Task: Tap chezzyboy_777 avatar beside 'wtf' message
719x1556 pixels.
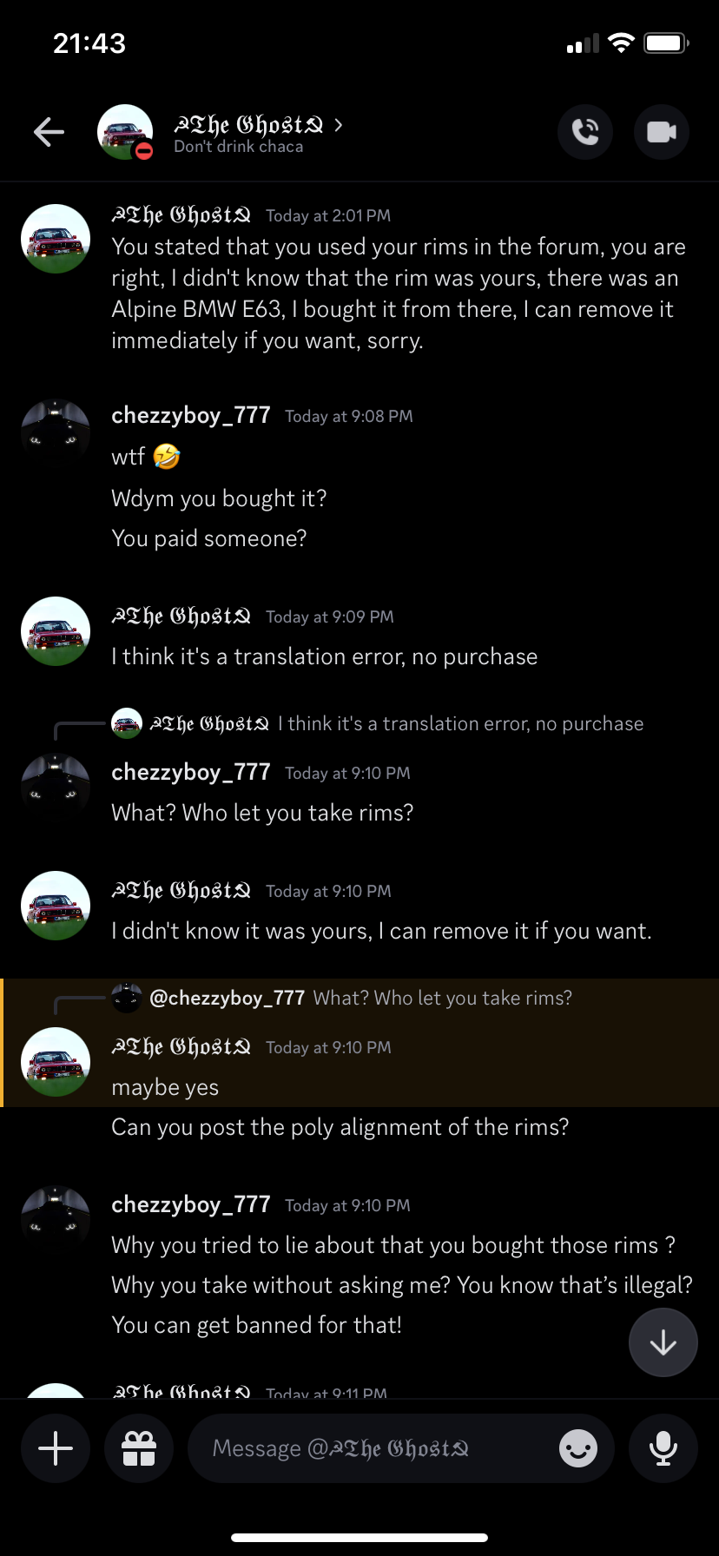Action: click(x=56, y=433)
